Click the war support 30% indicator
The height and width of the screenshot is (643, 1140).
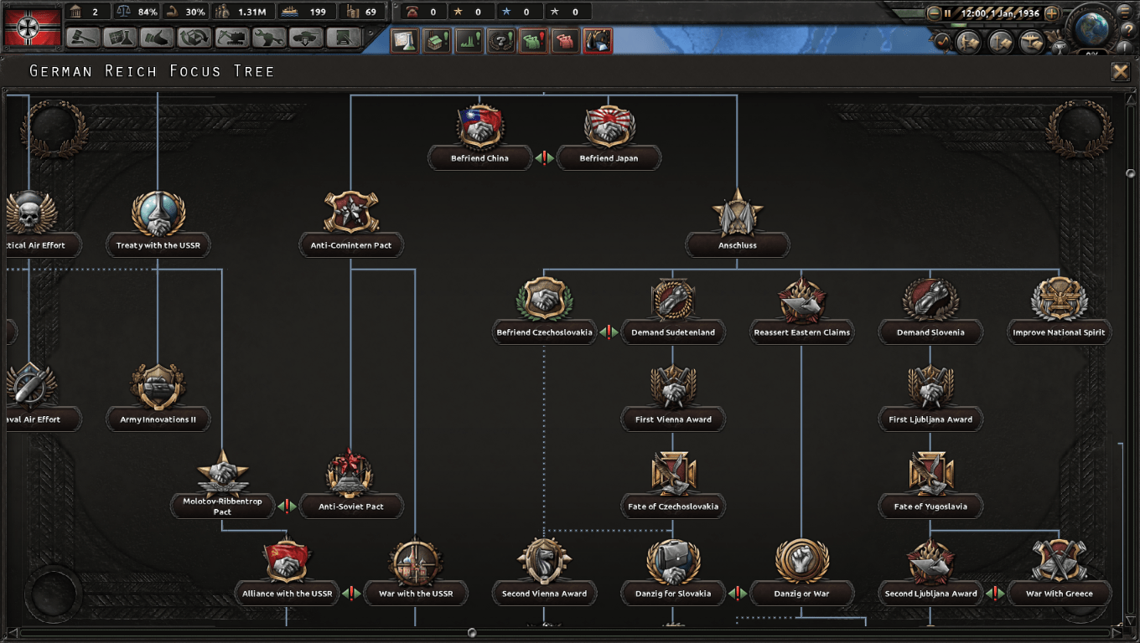pos(185,12)
